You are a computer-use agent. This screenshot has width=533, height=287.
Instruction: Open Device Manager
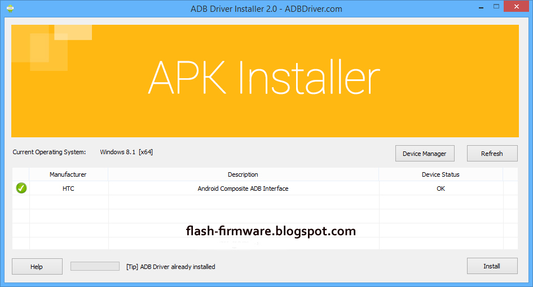click(x=425, y=153)
